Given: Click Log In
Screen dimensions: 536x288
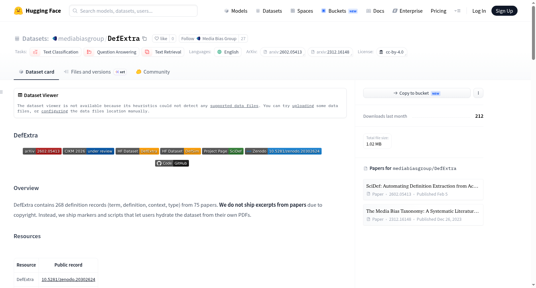Looking at the screenshot, I should (479, 11).
